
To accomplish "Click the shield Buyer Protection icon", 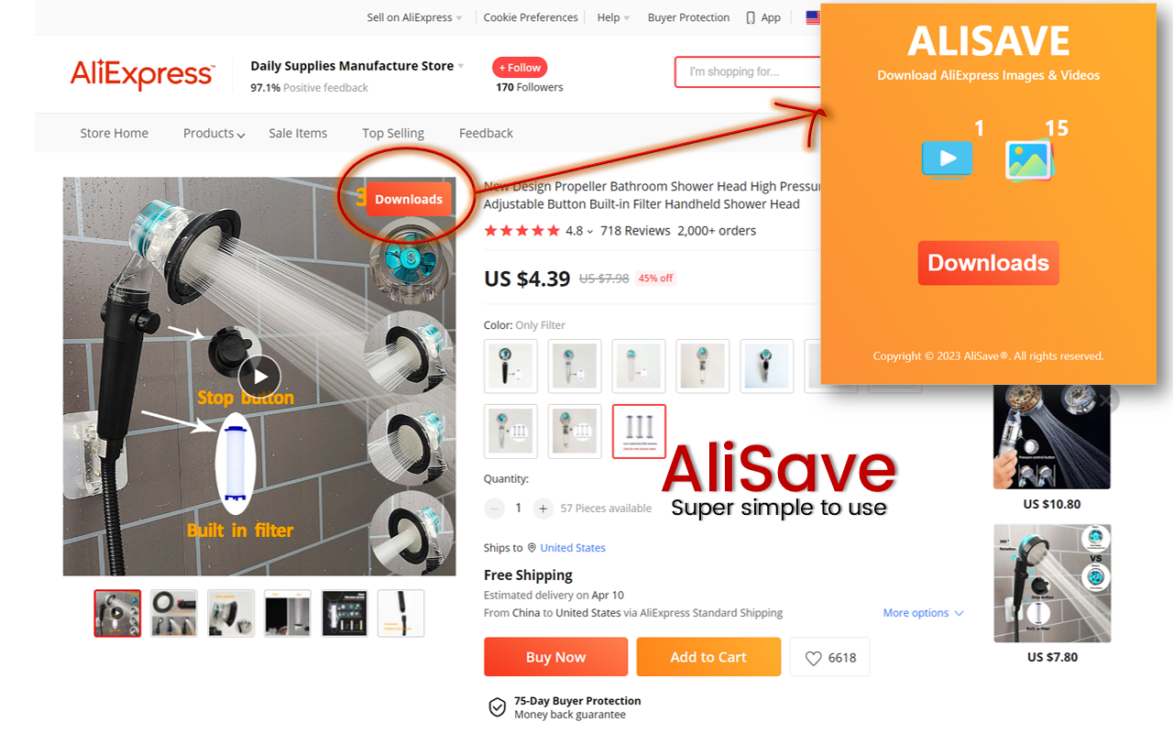I will [497, 707].
